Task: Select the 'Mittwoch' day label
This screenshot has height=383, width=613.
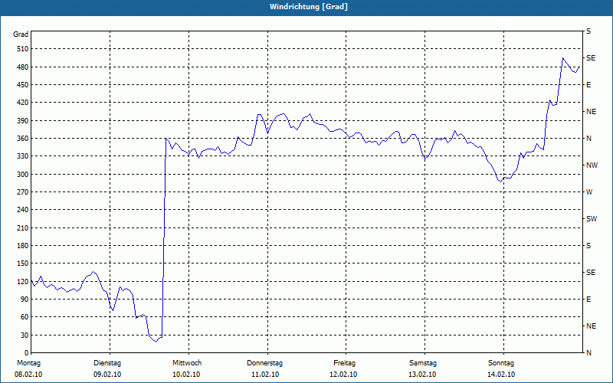Action: [187, 363]
